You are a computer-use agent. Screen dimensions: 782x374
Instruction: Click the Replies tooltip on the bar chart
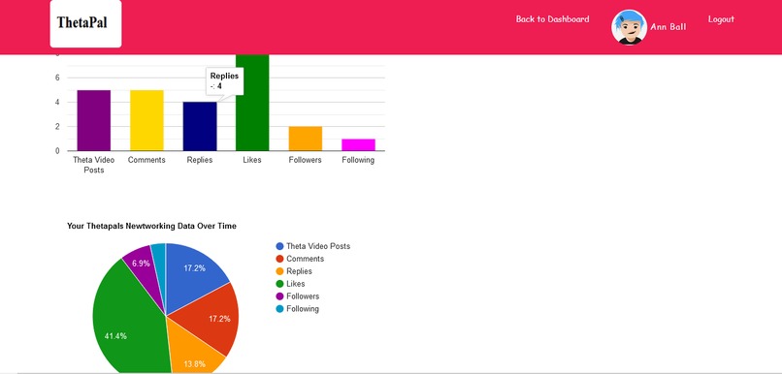coord(224,81)
